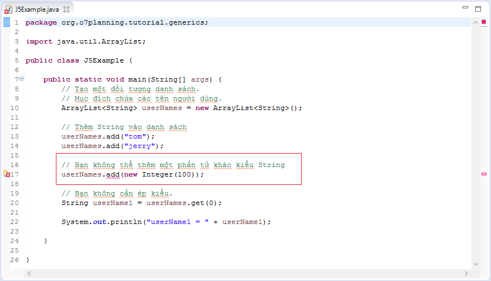
Task: Click string "userName1 = " on line 22
Action: [x=178, y=222]
